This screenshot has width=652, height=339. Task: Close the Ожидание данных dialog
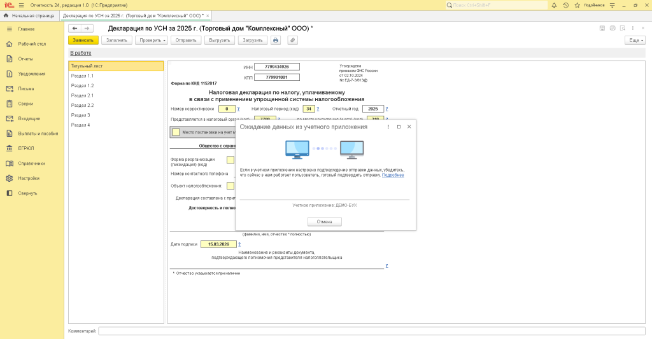point(409,127)
